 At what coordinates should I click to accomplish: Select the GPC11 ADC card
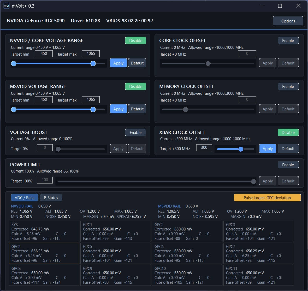pos(259,275)
